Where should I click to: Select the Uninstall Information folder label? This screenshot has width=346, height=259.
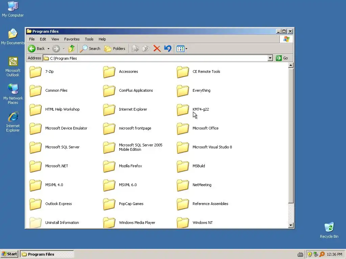(x=62, y=223)
